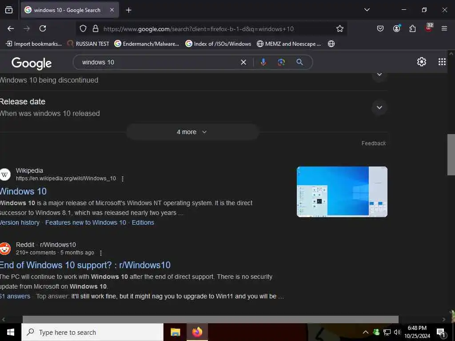Open Wikipedia Windows 10 result
This screenshot has height=341, width=455.
[x=23, y=191]
